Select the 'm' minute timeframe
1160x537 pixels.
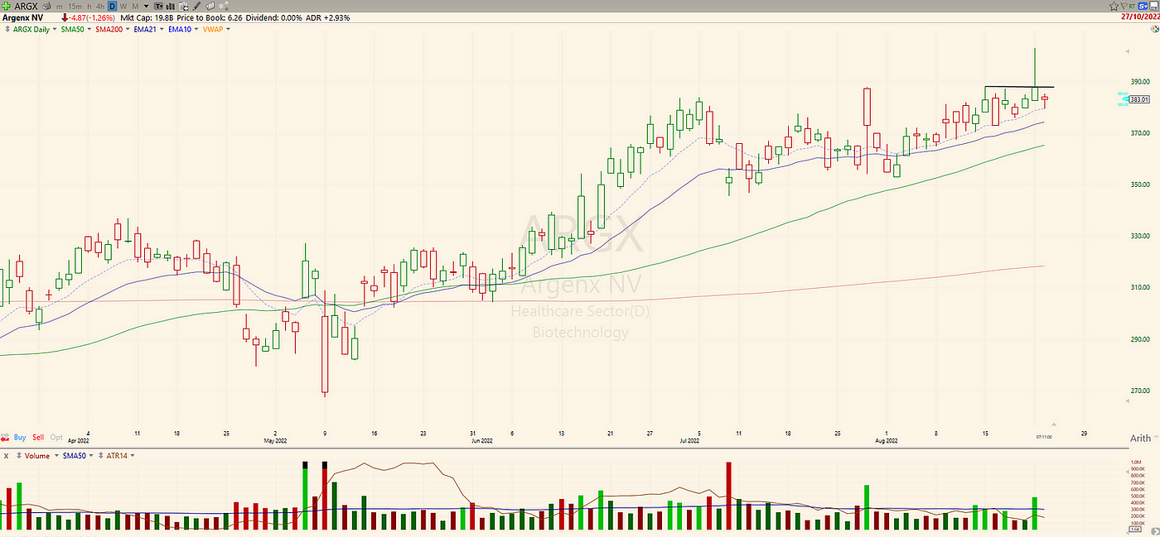(60, 7)
